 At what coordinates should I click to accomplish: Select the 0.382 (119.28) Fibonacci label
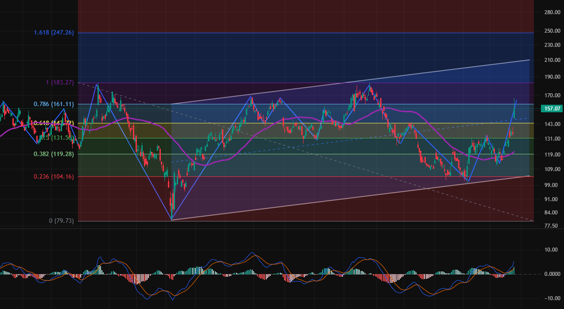coord(54,154)
